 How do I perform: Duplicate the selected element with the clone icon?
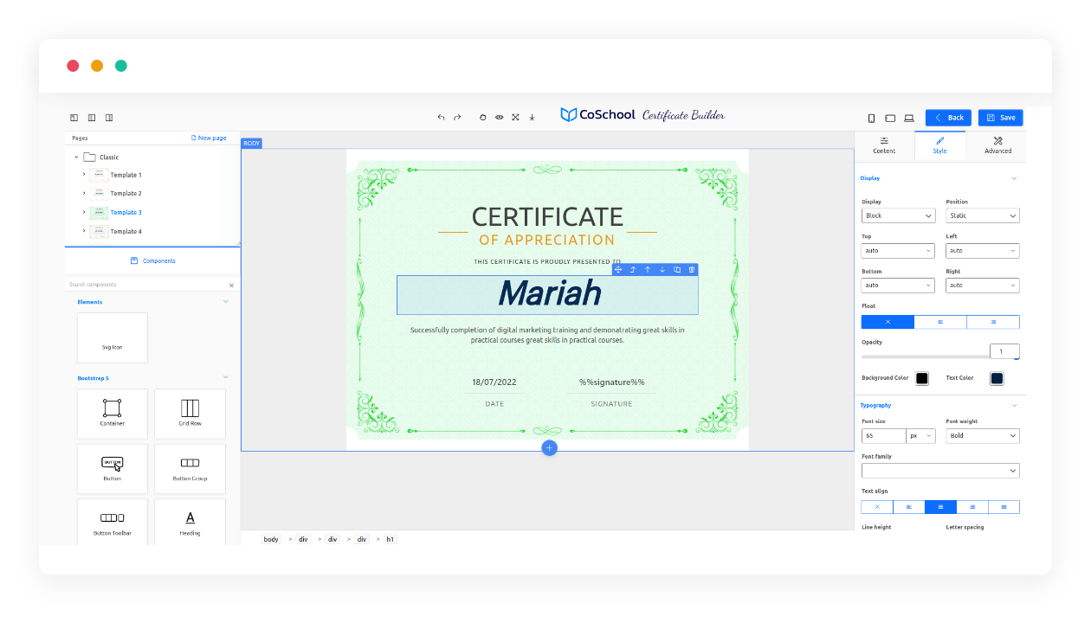(677, 270)
